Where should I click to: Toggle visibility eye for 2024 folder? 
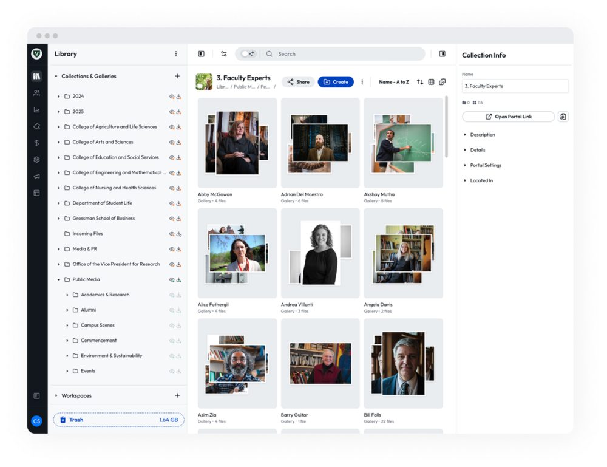[x=172, y=97]
